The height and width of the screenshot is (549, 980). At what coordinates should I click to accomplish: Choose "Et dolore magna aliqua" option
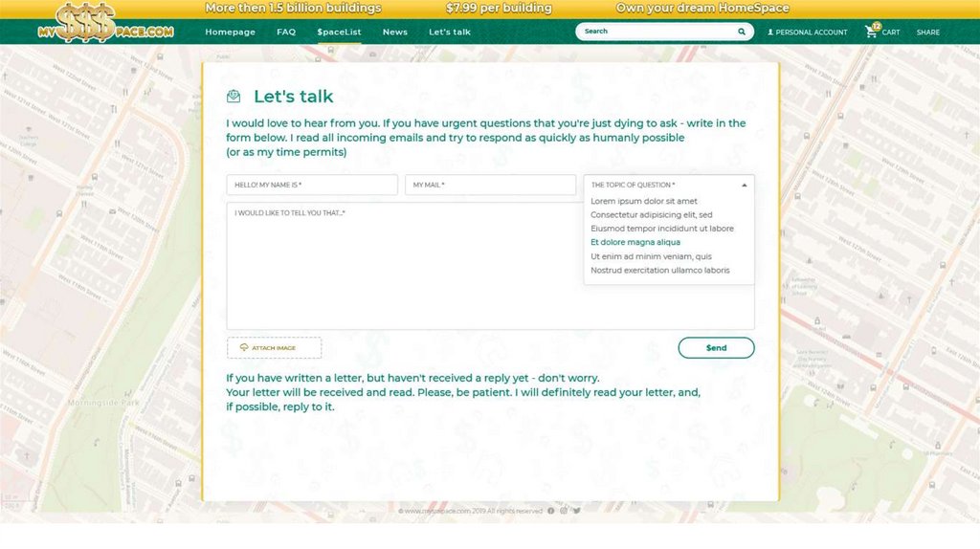click(x=635, y=243)
